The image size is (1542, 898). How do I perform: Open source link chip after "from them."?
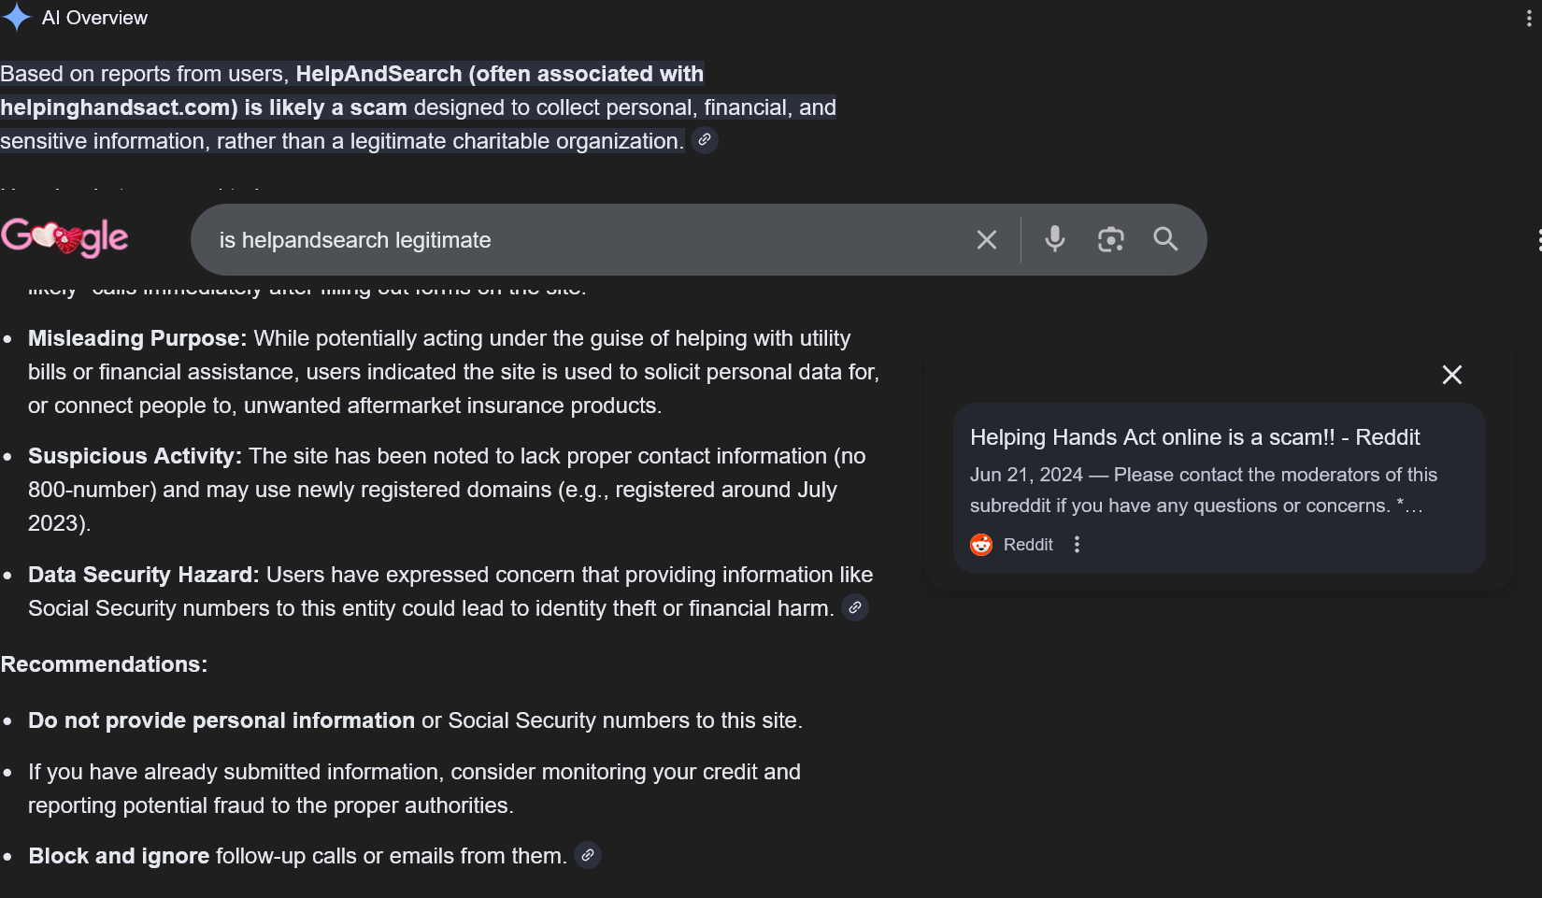(588, 855)
